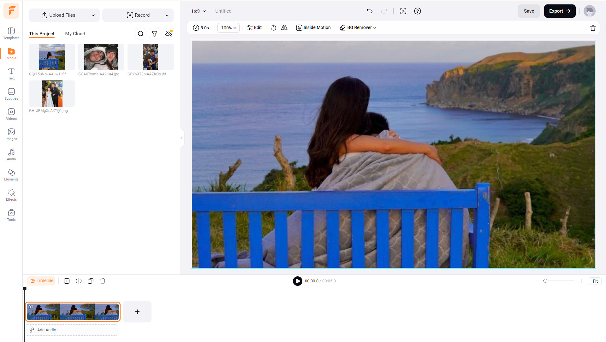Select the GGA6TwmbIAA9Ka4.jpg thumbnail
This screenshot has height=342, width=606.
[101, 57]
